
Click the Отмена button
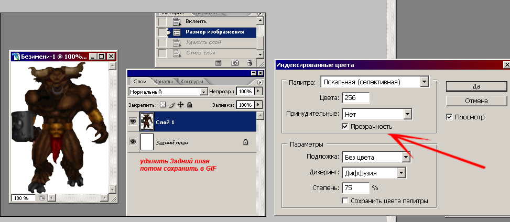pyautogui.click(x=476, y=101)
